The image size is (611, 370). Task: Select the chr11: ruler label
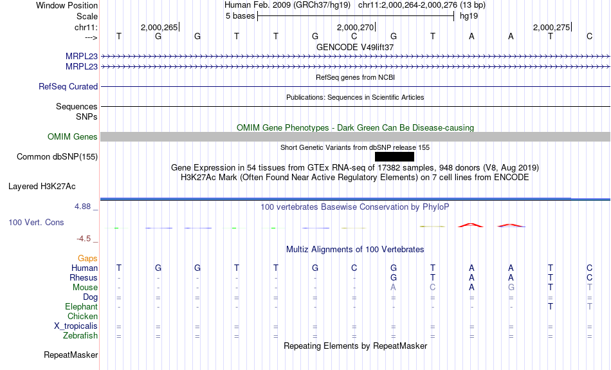point(86,27)
